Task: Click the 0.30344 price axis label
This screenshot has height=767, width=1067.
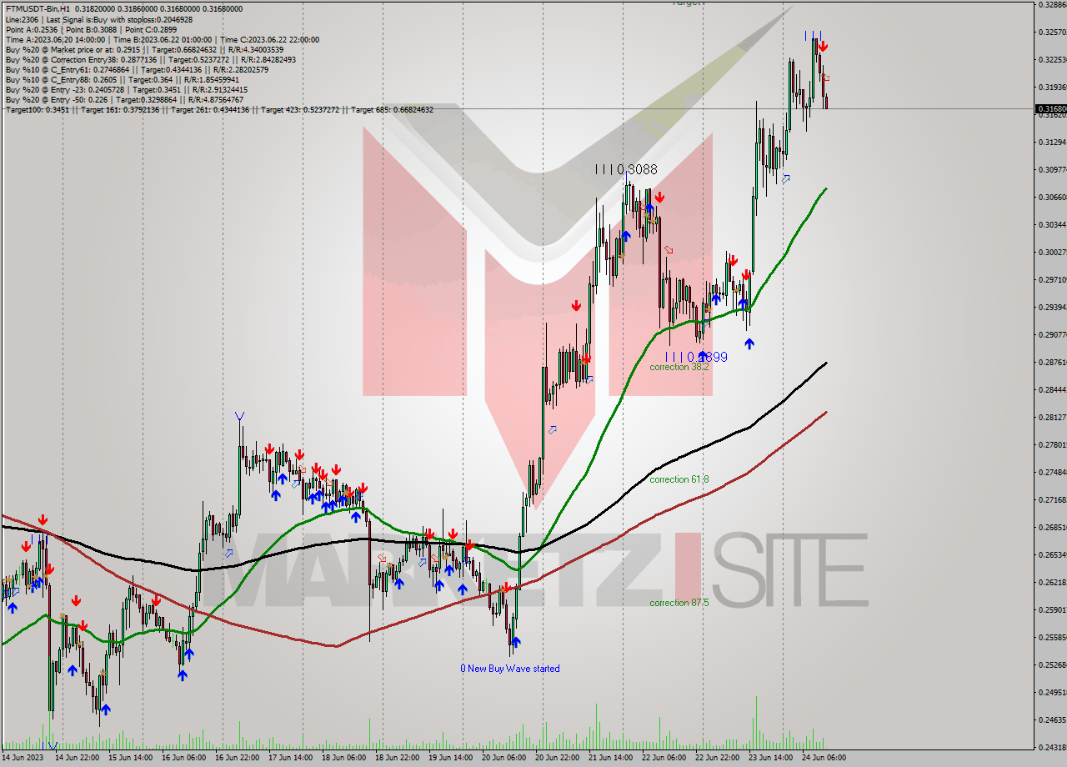Action: (1051, 224)
